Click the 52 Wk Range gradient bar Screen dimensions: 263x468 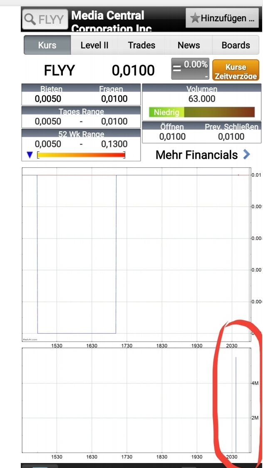(x=81, y=155)
